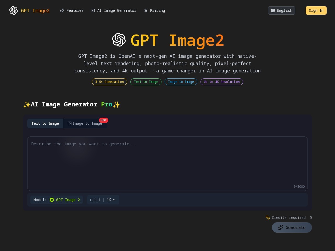Click the dollar icon beside Pricing

click(146, 10)
